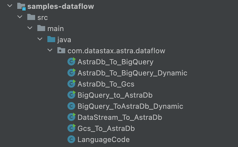The width and height of the screenshot is (238, 147).
Task: Click the AstraDb_To_BigQuery class icon
Action: [71, 62]
